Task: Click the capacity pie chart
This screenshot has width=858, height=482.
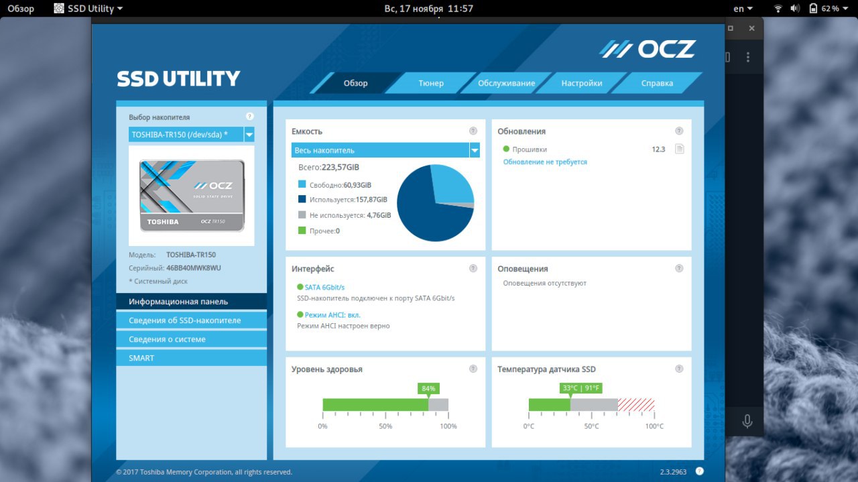Action: (436, 202)
